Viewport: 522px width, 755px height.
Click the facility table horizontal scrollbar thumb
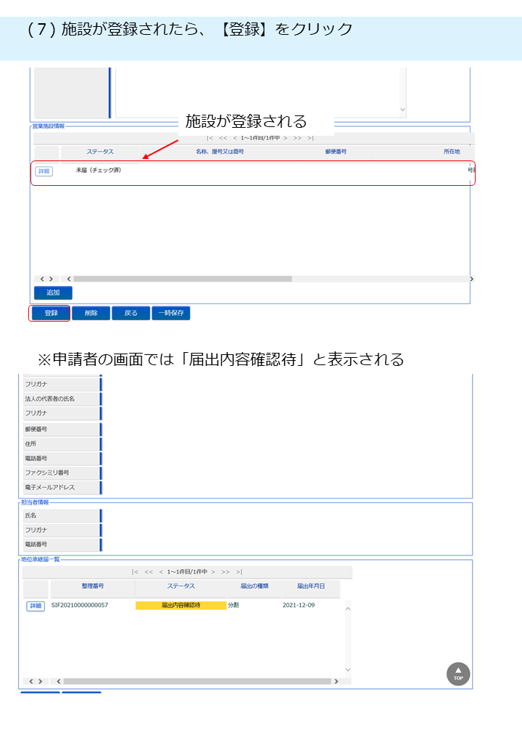(x=183, y=279)
